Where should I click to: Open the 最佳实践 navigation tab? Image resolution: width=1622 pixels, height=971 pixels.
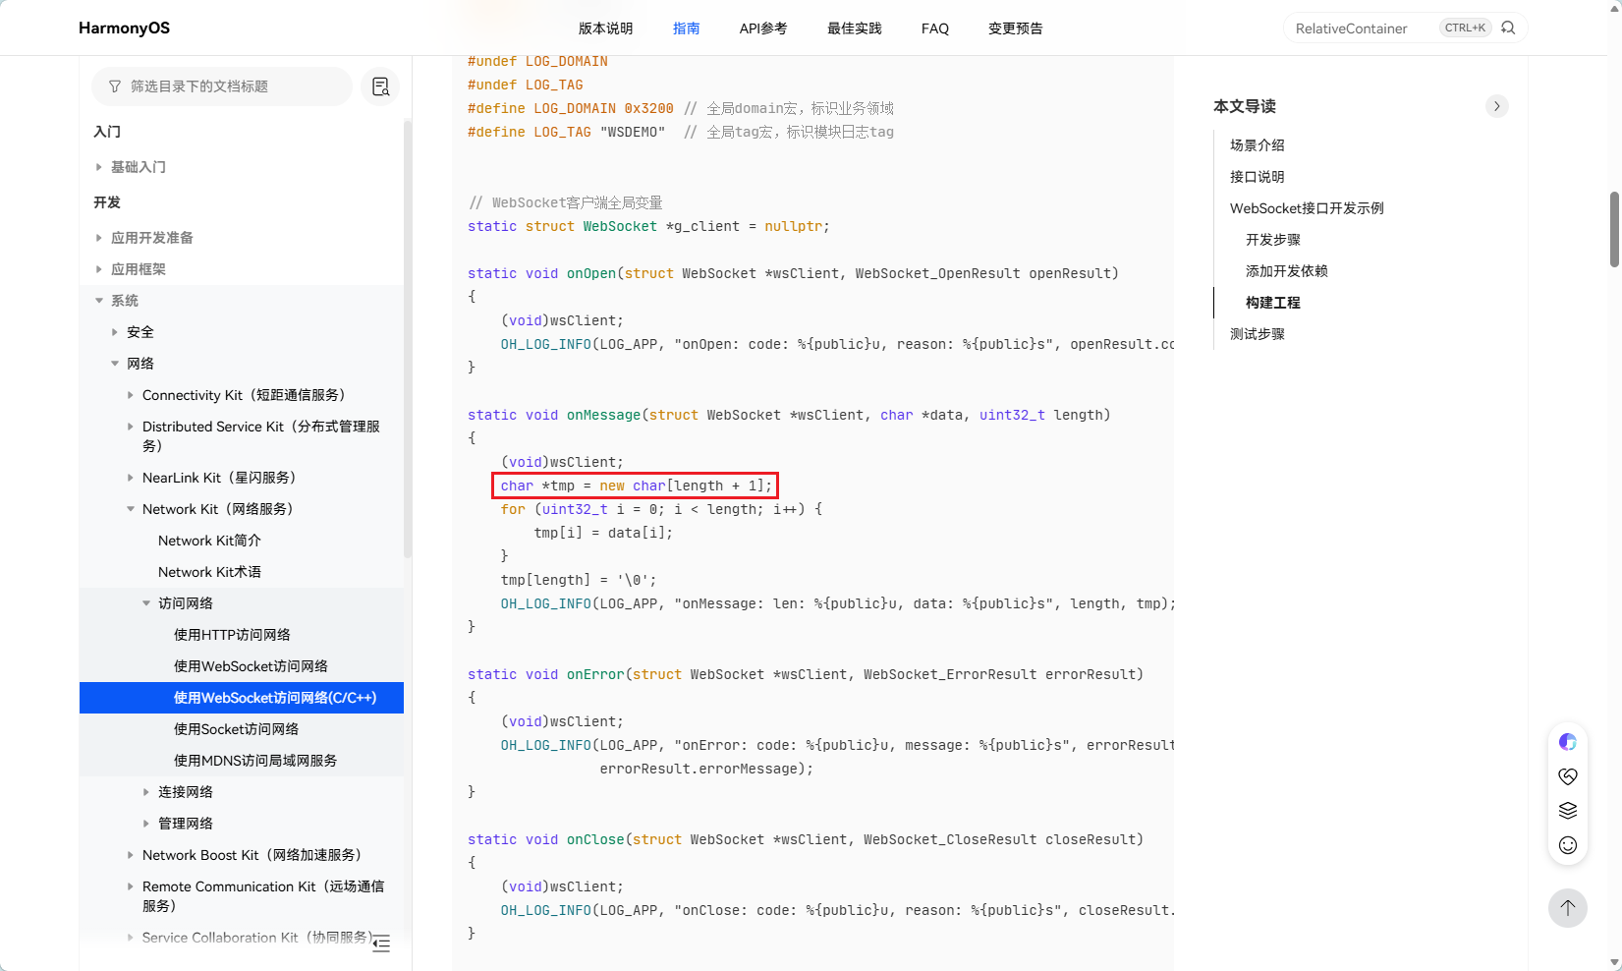854,29
